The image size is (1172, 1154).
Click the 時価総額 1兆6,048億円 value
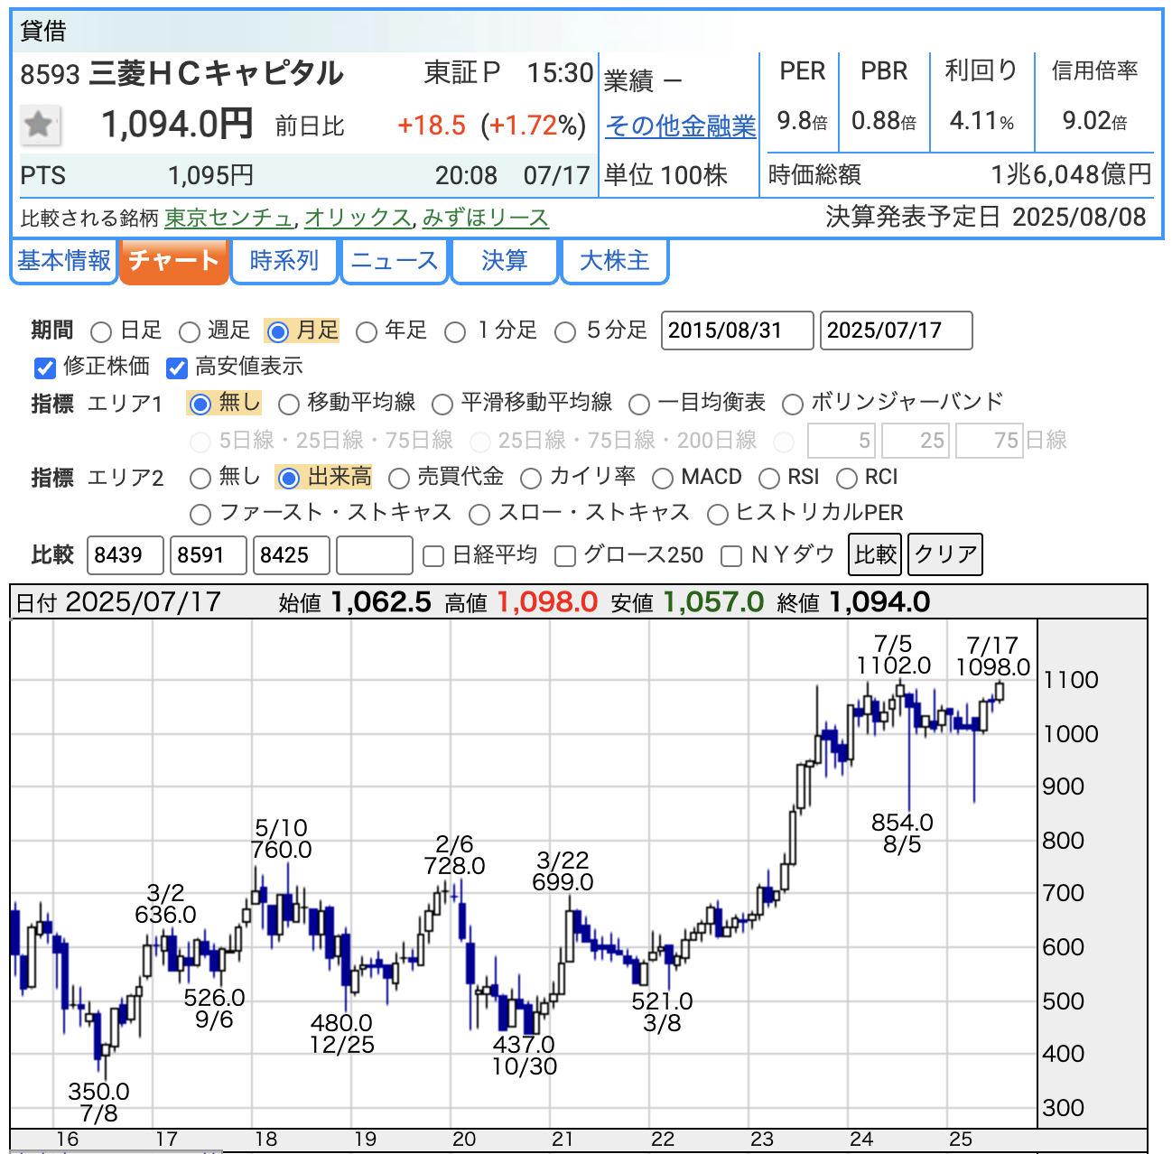(1071, 174)
